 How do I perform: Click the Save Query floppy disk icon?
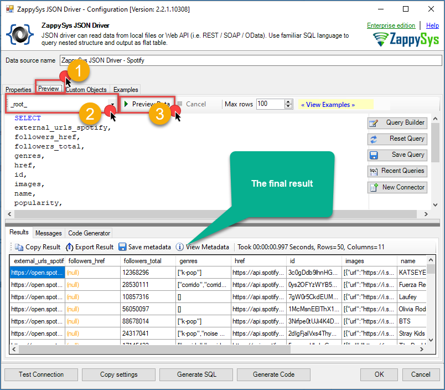click(x=374, y=155)
